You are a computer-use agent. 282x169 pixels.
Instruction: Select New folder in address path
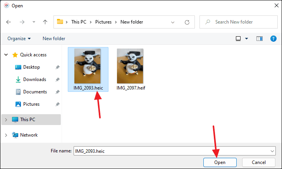(x=132, y=22)
